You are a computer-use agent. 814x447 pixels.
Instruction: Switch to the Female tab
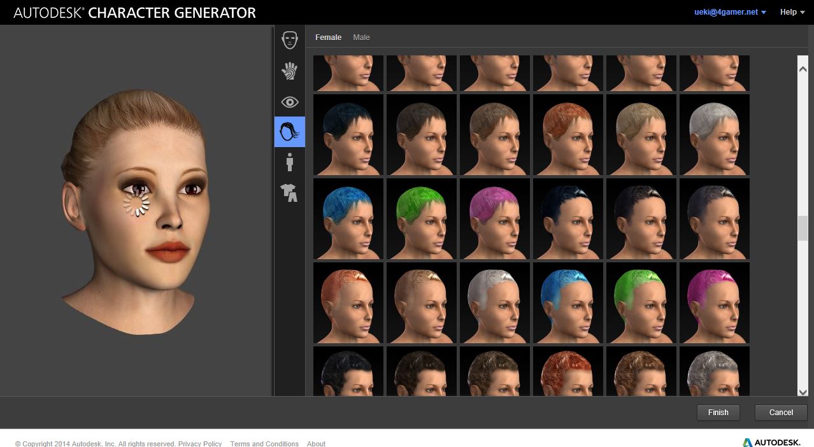329,38
